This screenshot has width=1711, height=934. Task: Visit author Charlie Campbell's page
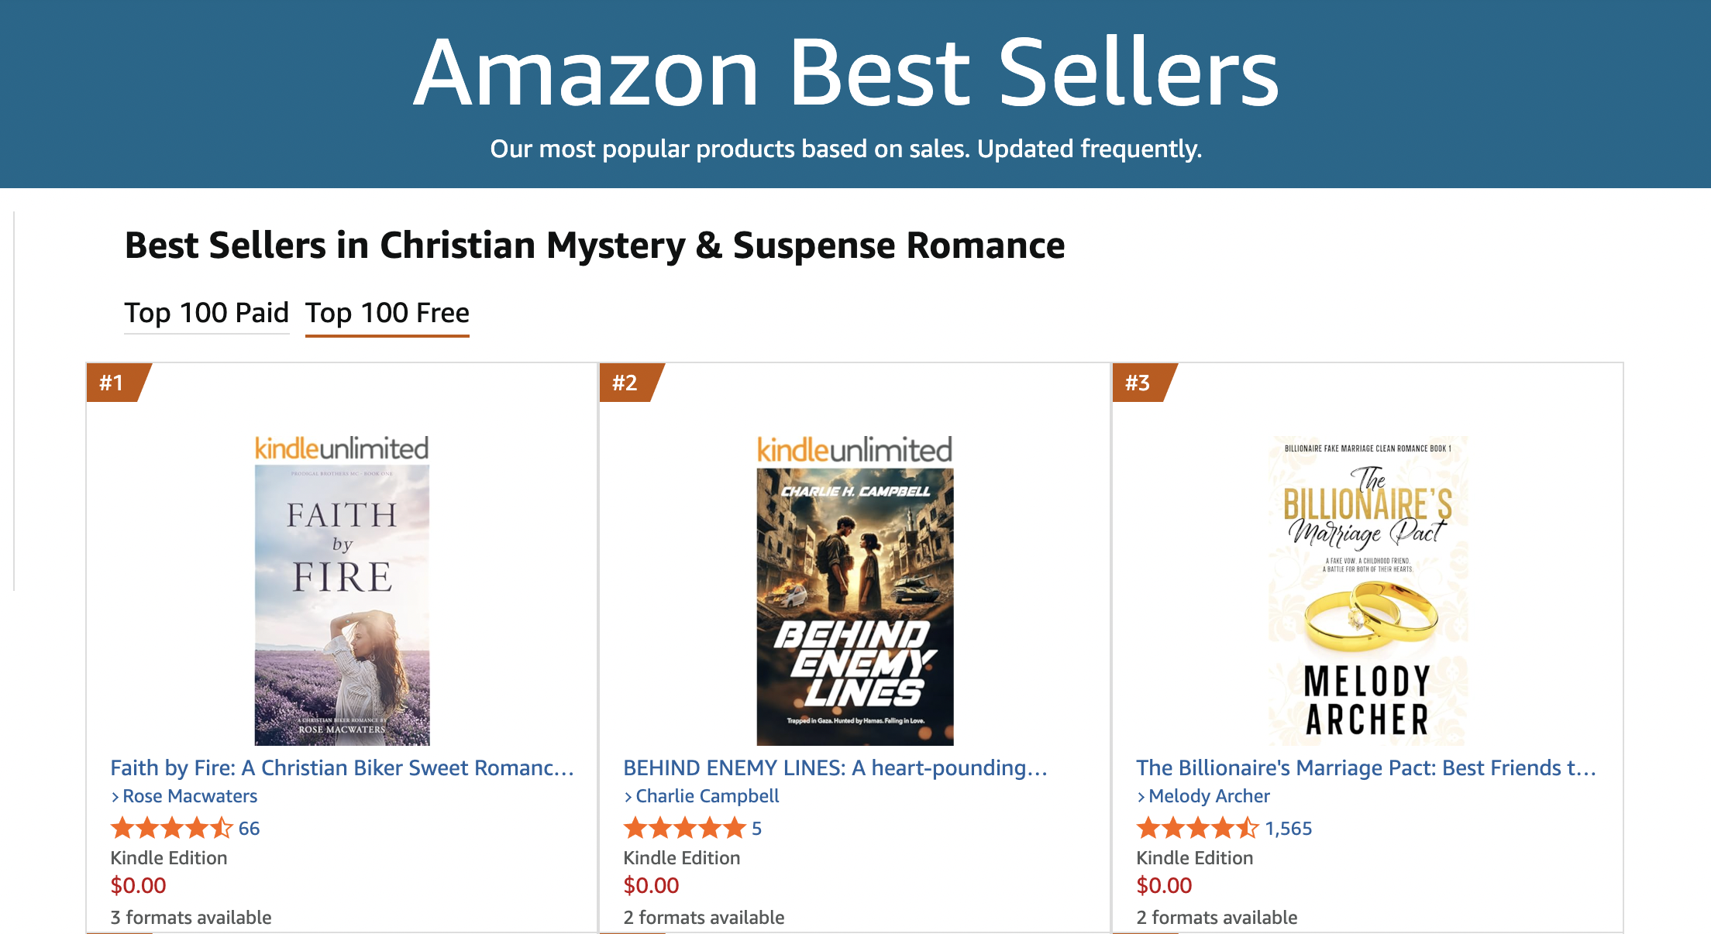tap(707, 796)
